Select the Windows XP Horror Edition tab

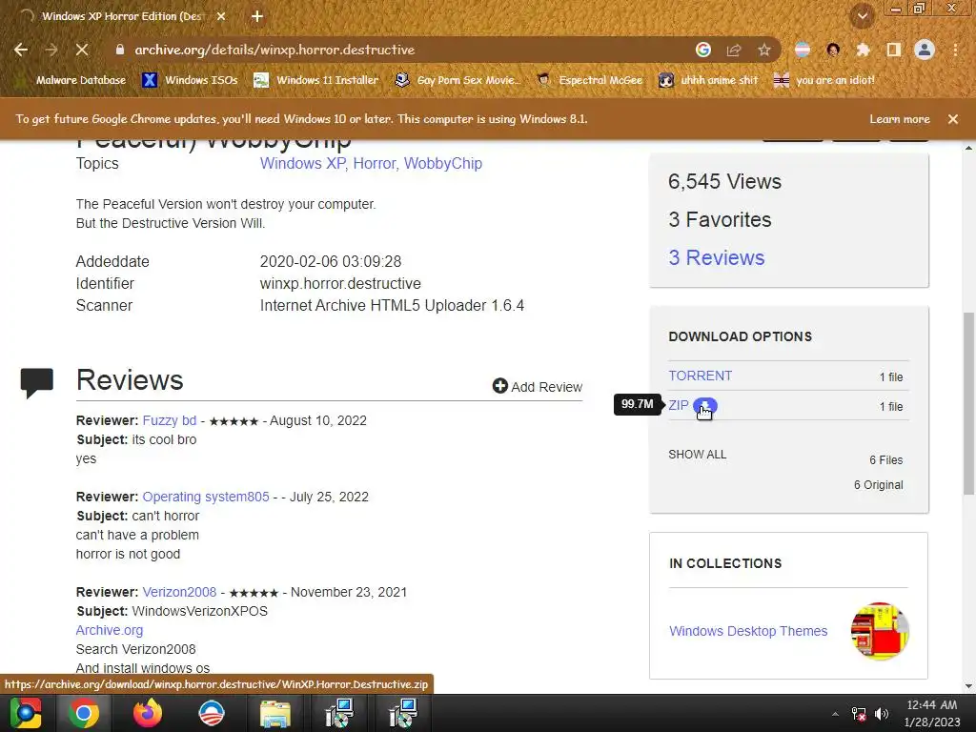click(121, 16)
